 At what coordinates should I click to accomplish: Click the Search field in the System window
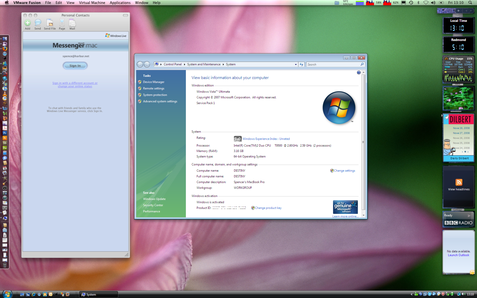(335, 64)
